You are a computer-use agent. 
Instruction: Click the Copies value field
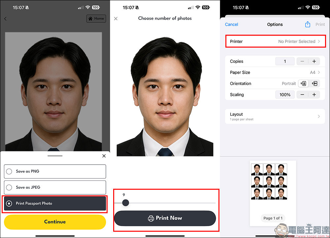click(285, 61)
